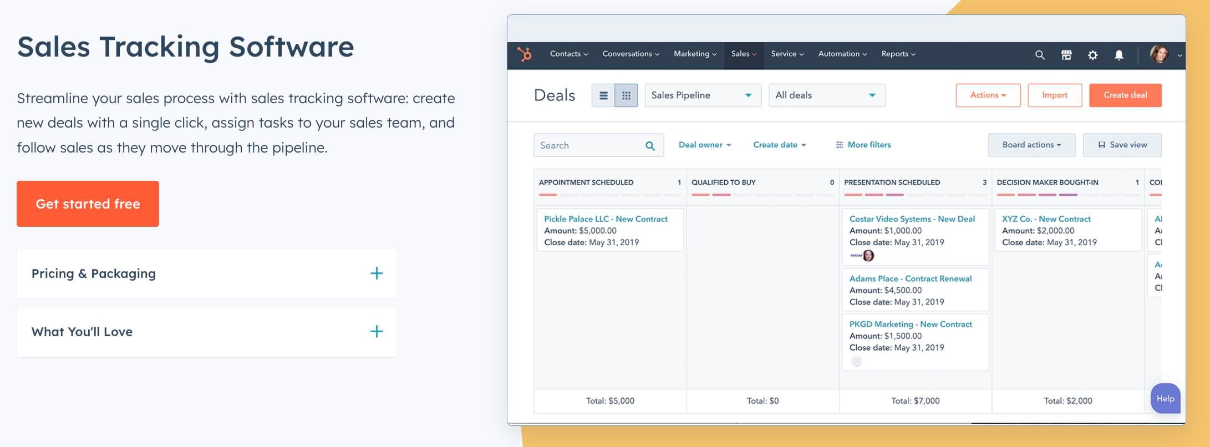Click into the deals Search field
Screen dimensions: 1210x447
coord(588,145)
